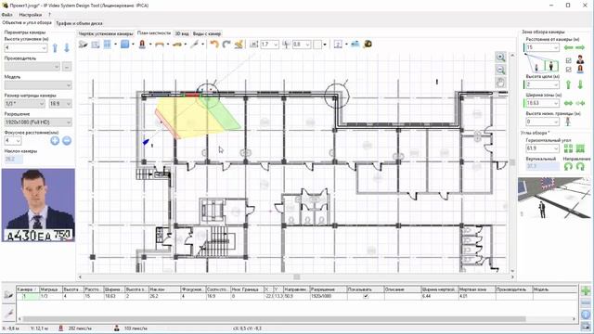Click the undo arrow in the toolbar
The width and height of the screenshot is (594, 334).
[x=214, y=45]
